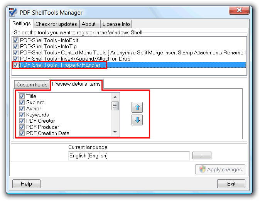260x201 pixels.
Task: Switch to the License Info tab
Action: (116, 24)
